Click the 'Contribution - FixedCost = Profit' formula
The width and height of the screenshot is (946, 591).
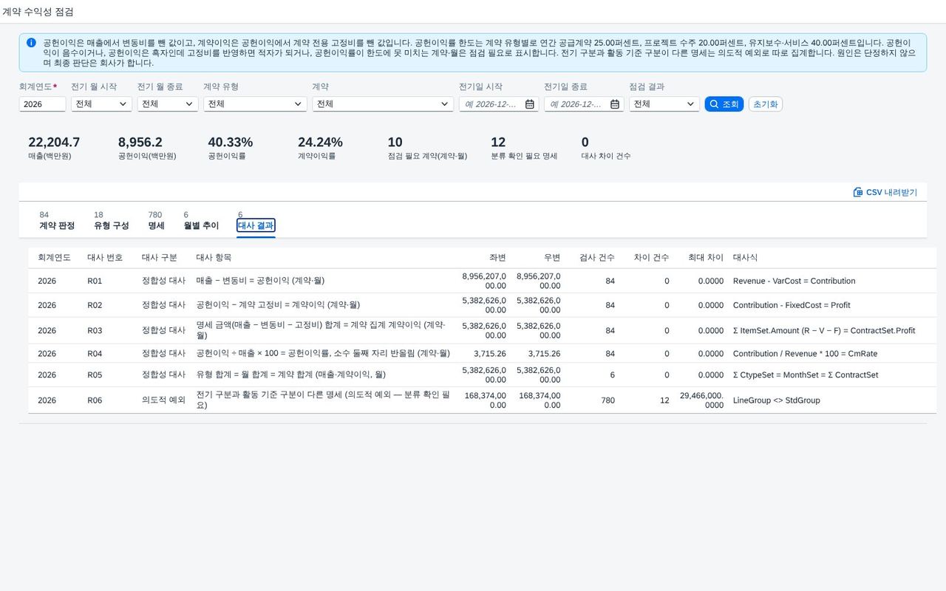(x=792, y=305)
